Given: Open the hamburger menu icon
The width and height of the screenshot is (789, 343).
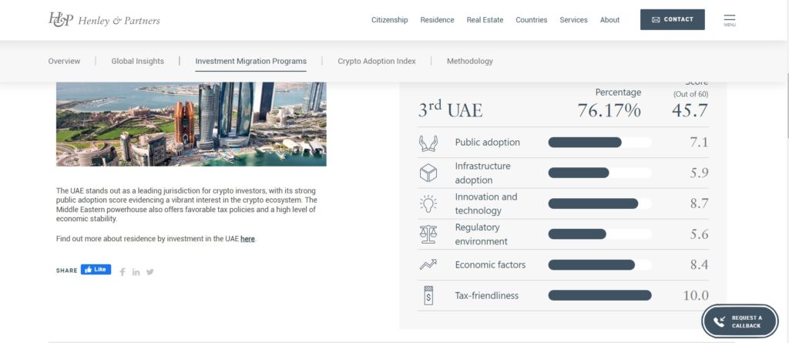Looking at the screenshot, I should [x=730, y=19].
